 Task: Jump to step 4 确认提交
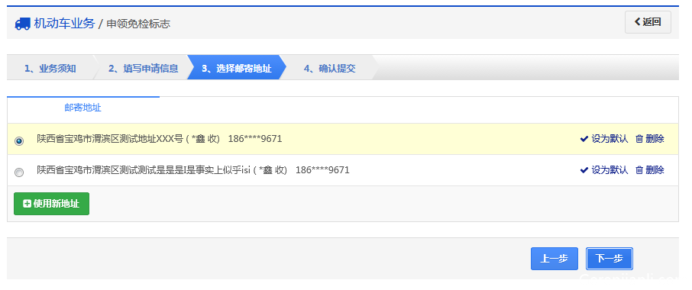(x=329, y=69)
